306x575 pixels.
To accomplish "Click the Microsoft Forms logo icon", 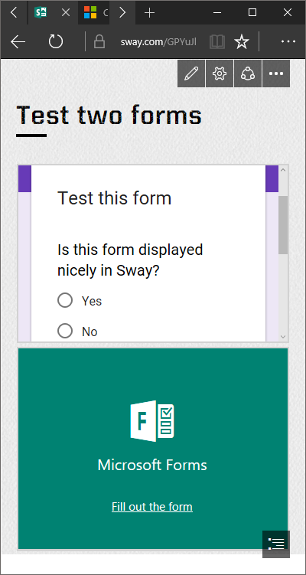I will (x=152, y=421).
